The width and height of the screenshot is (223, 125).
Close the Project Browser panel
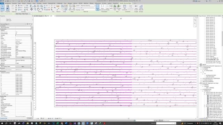tap(222, 16)
